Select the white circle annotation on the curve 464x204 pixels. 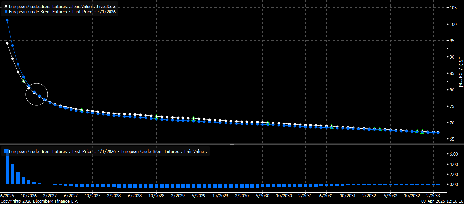(37, 94)
